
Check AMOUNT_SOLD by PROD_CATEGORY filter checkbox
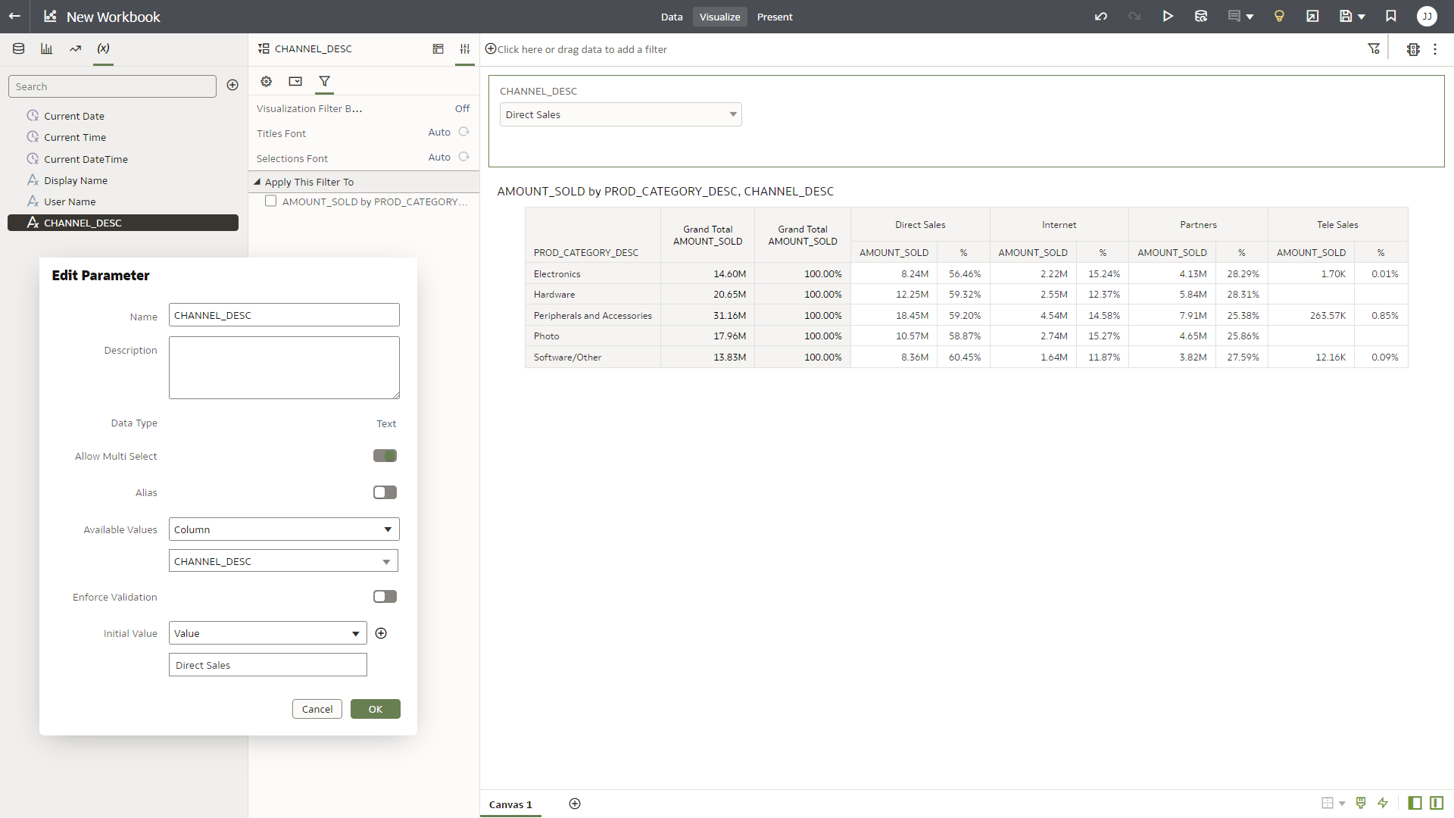[x=270, y=201]
